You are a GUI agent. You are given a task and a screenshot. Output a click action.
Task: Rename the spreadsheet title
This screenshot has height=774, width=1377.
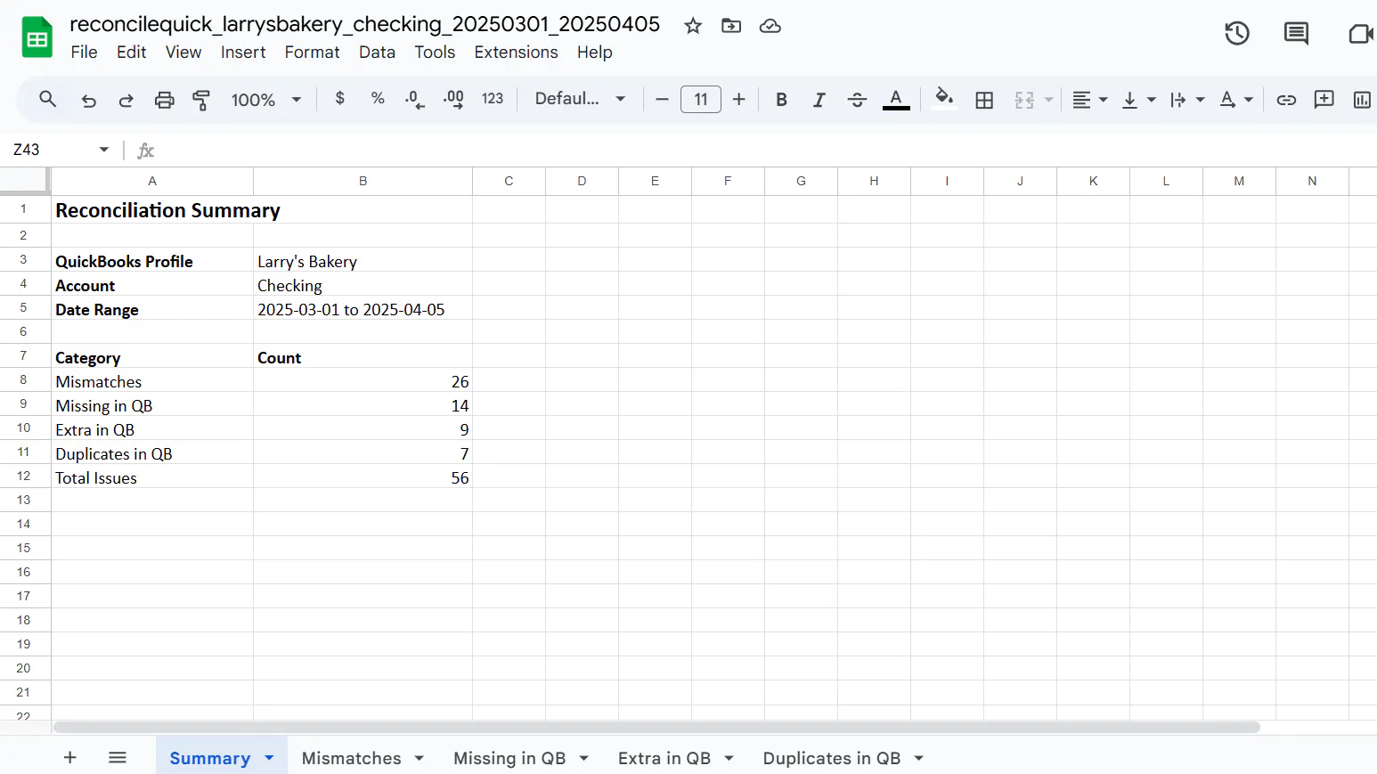pyautogui.click(x=364, y=24)
